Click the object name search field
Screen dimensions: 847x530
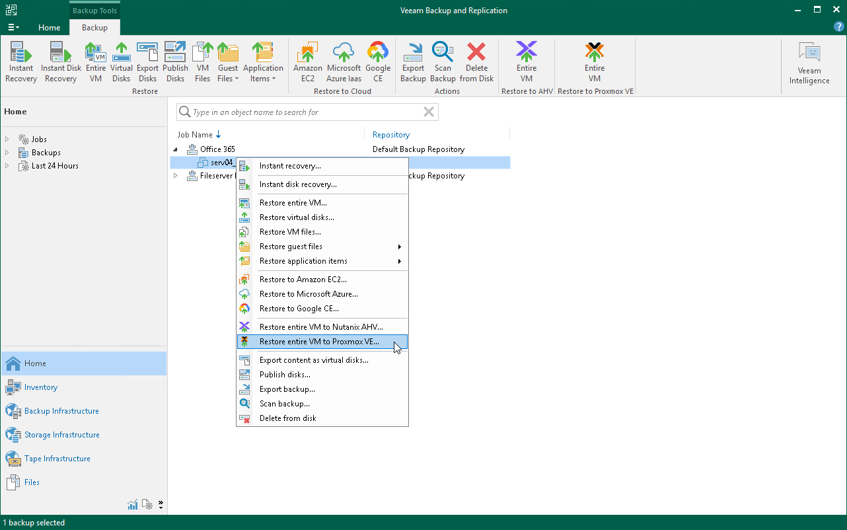[307, 112]
